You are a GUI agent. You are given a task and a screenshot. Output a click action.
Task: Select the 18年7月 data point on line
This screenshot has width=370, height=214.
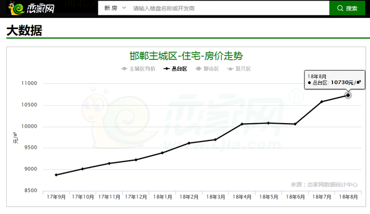click(321, 101)
